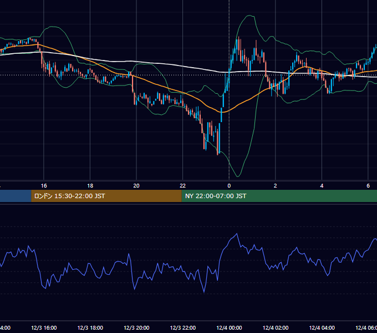Click the 4 hour label on upper axis
The width and height of the screenshot is (377, 333).
click(322, 186)
